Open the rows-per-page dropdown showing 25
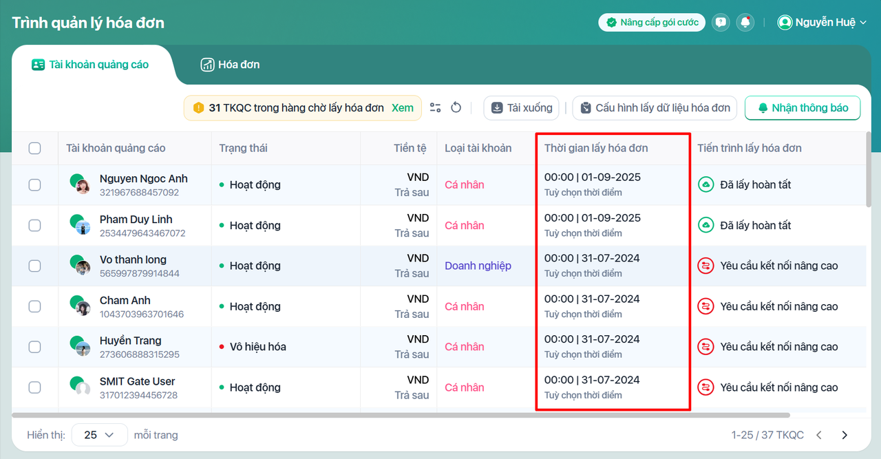Image resolution: width=881 pixels, height=459 pixels. [x=100, y=435]
